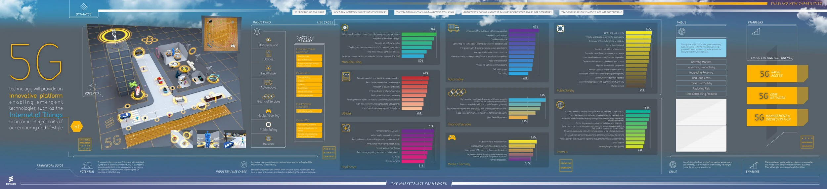Click the Public Safety lifebuoy icon in list

268,125
